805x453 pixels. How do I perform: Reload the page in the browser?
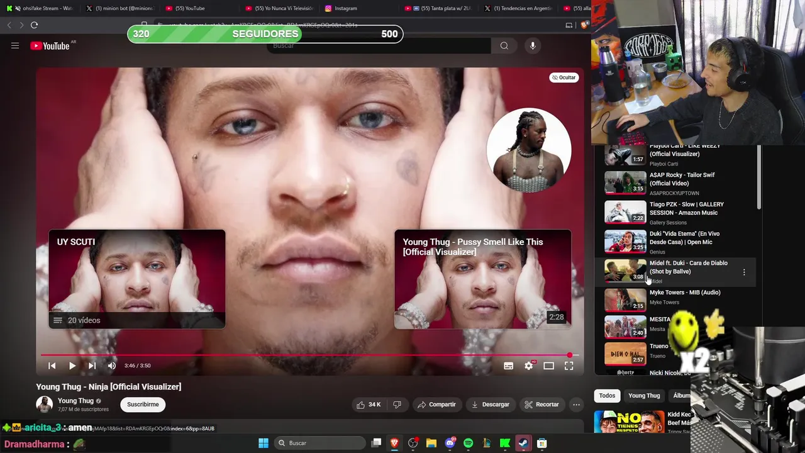coord(34,25)
